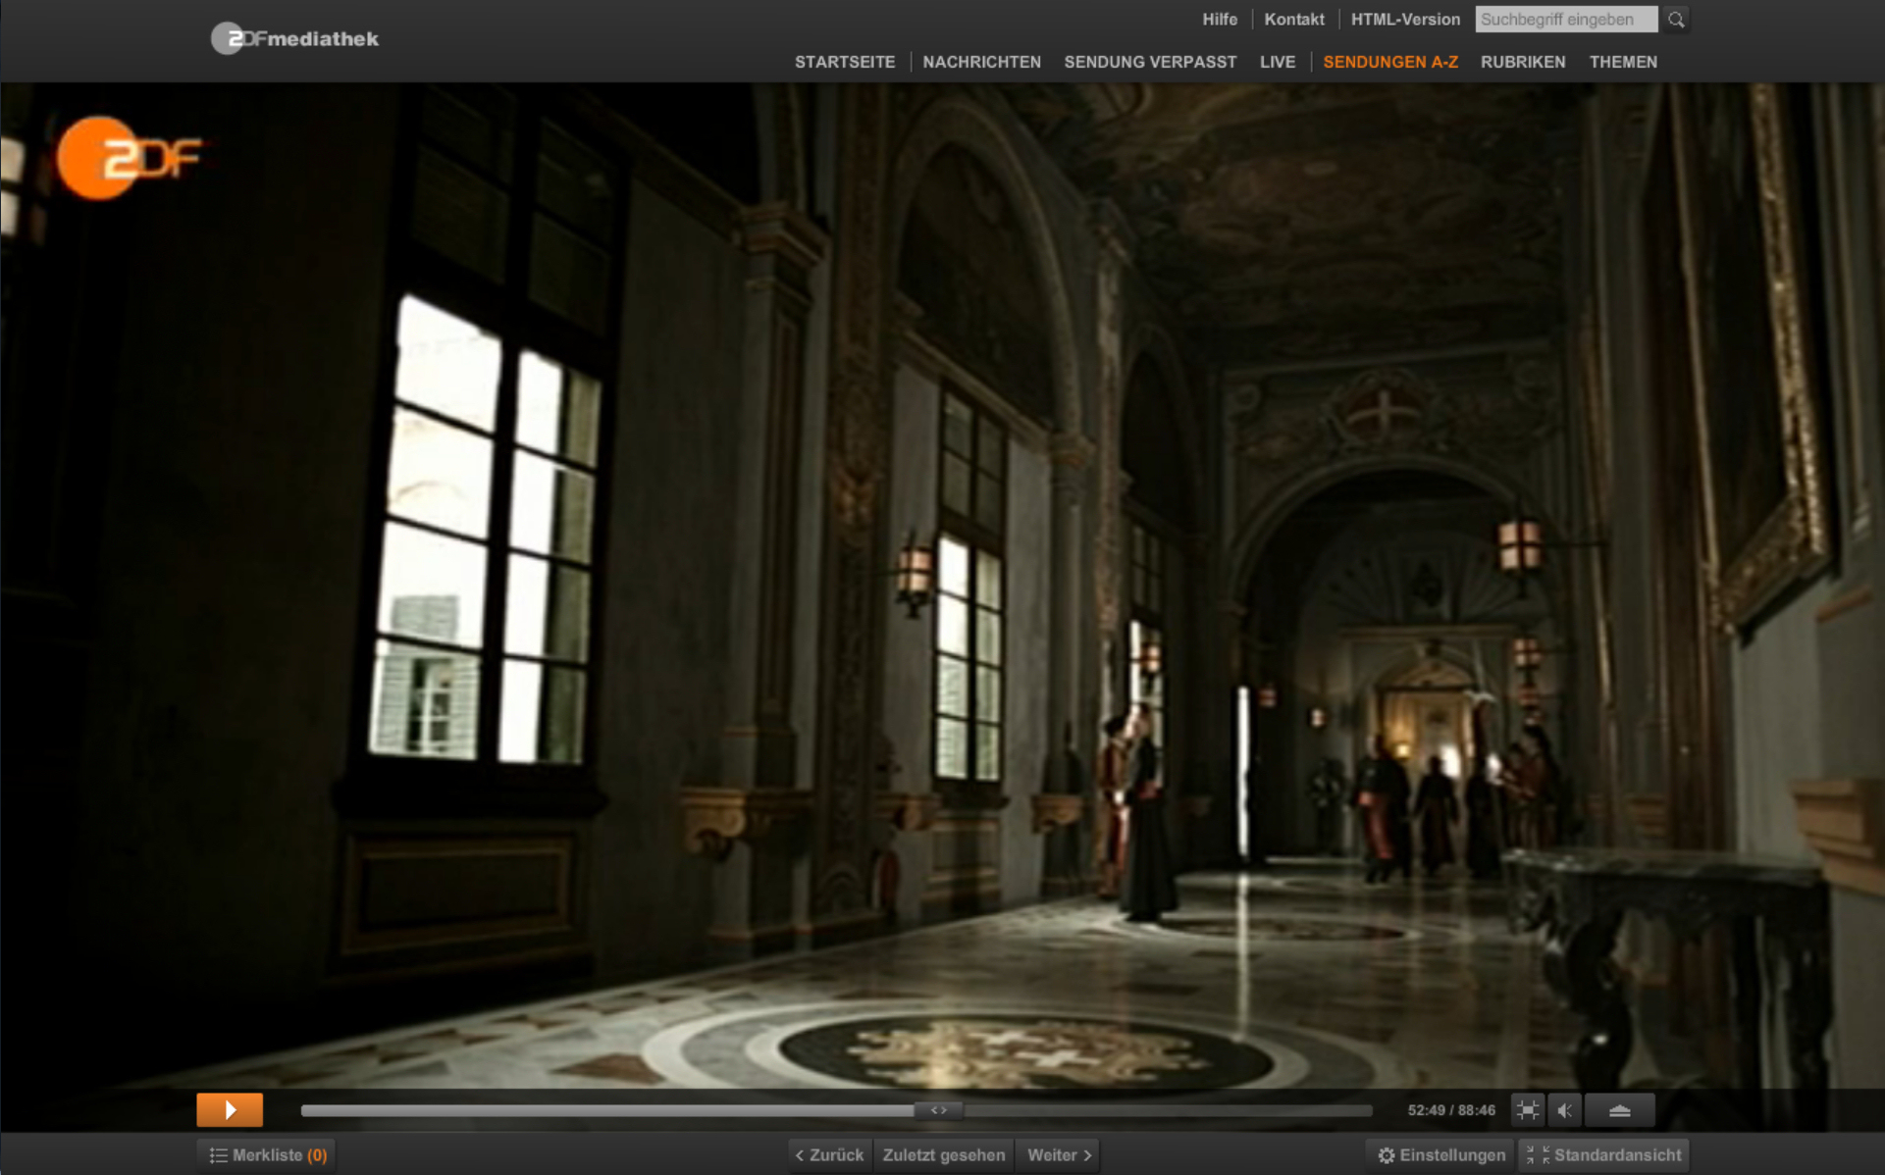Mute the video with the speaker icon
The height and width of the screenshot is (1175, 1885).
point(1565,1110)
